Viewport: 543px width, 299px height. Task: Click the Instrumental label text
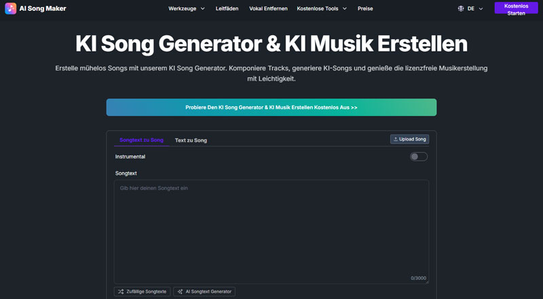(130, 157)
